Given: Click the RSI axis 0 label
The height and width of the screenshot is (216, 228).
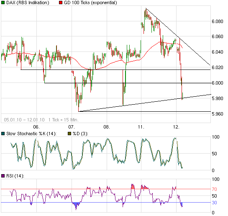Looking at the screenshot, I should pyautogui.click(x=213, y=213).
